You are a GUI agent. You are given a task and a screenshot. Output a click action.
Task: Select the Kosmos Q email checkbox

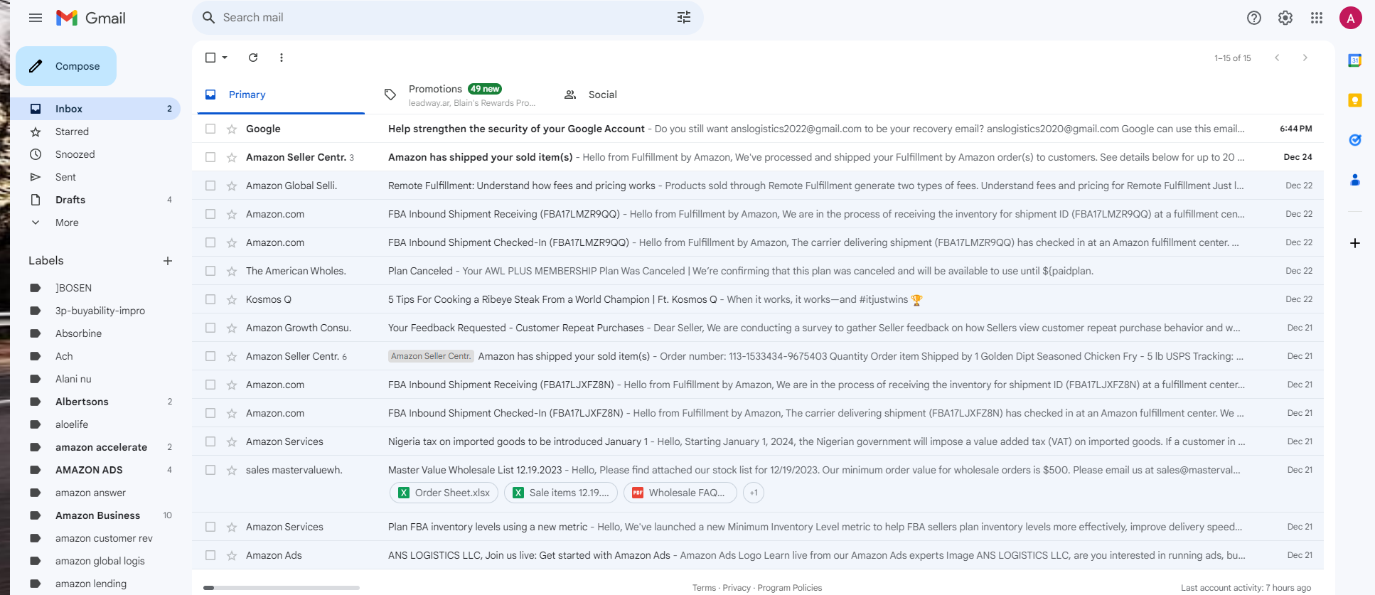210,299
